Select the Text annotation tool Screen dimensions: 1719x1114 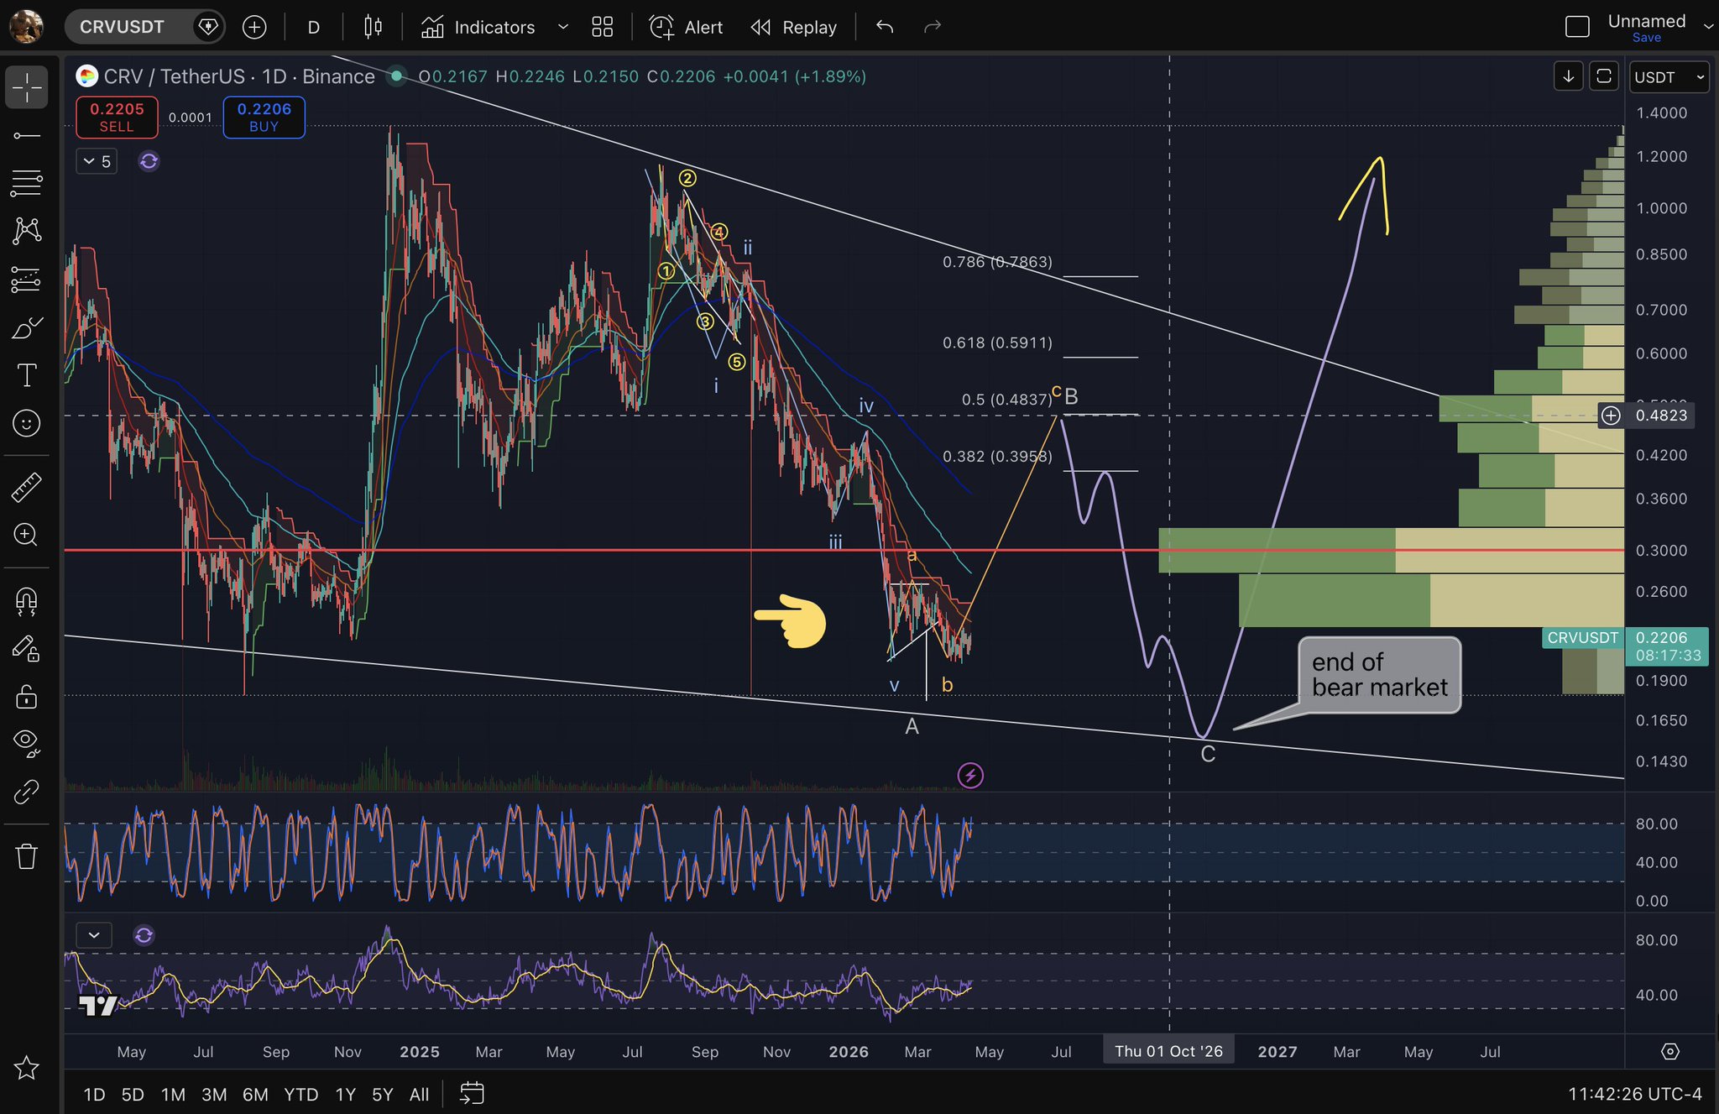(x=26, y=375)
